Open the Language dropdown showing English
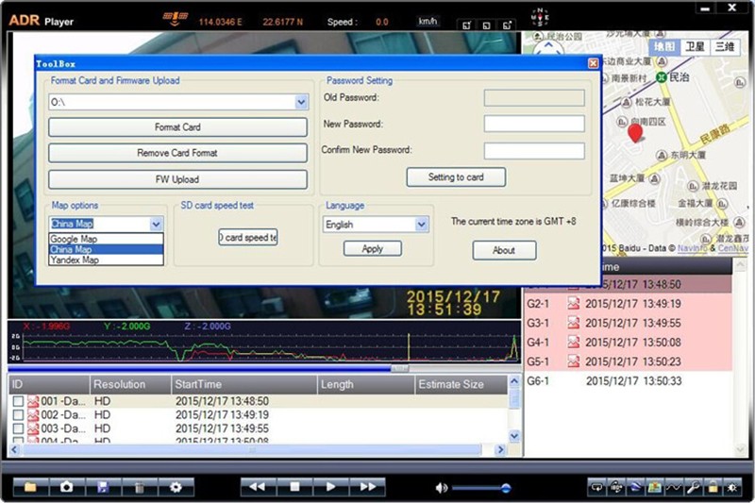Screen dimensions: 755x503 (x=421, y=225)
